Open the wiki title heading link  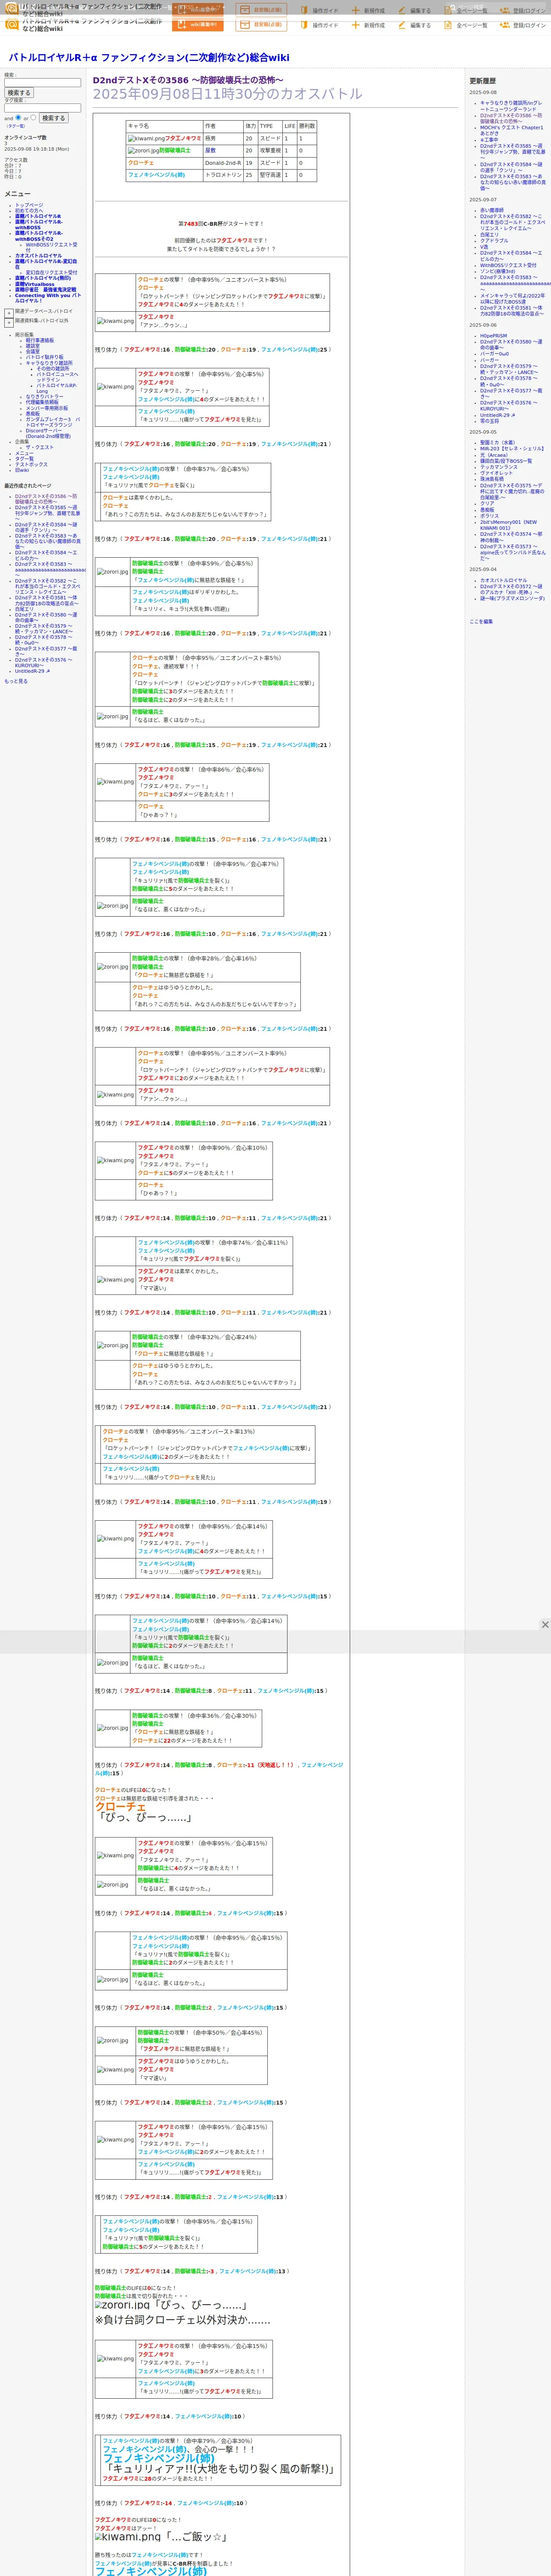point(149,58)
